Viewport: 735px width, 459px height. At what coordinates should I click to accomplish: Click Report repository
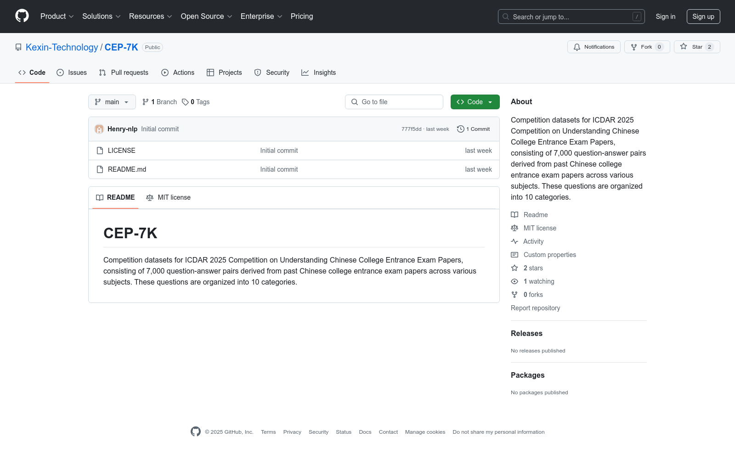coord(535,308)
